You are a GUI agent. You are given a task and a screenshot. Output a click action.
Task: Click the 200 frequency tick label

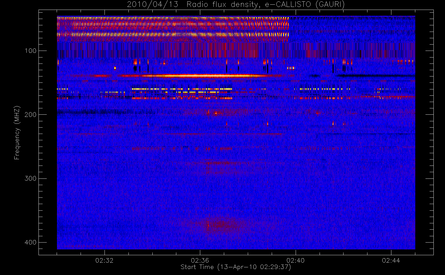tap(31, 114)
